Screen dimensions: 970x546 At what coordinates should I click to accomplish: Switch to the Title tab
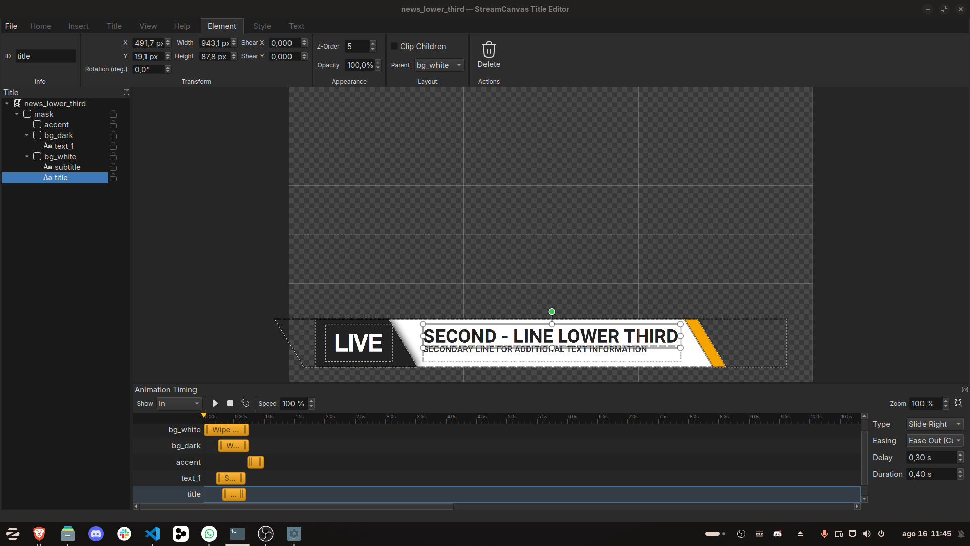point(114,26)
